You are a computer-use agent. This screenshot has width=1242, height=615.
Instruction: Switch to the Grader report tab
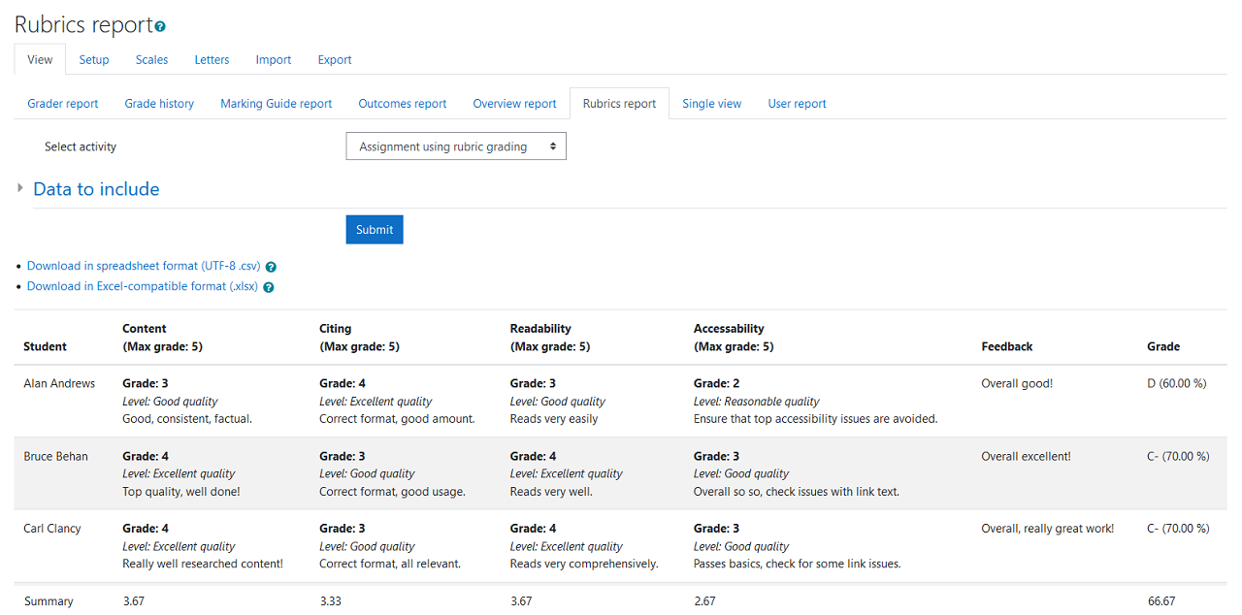click(62, 103)
